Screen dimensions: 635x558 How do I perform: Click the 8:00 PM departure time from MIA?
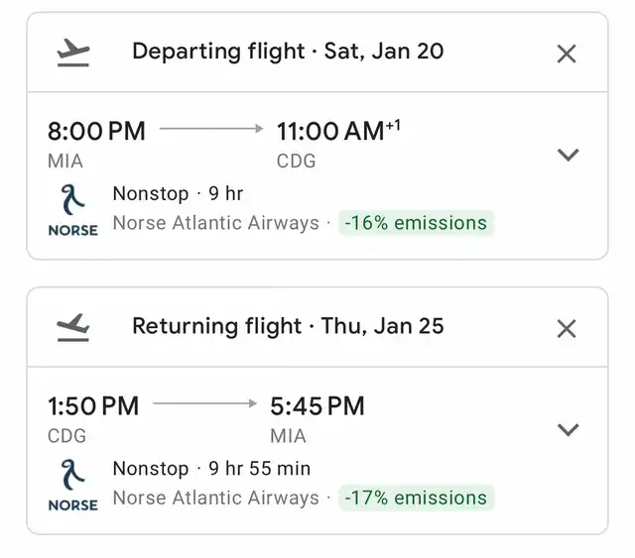96,131
